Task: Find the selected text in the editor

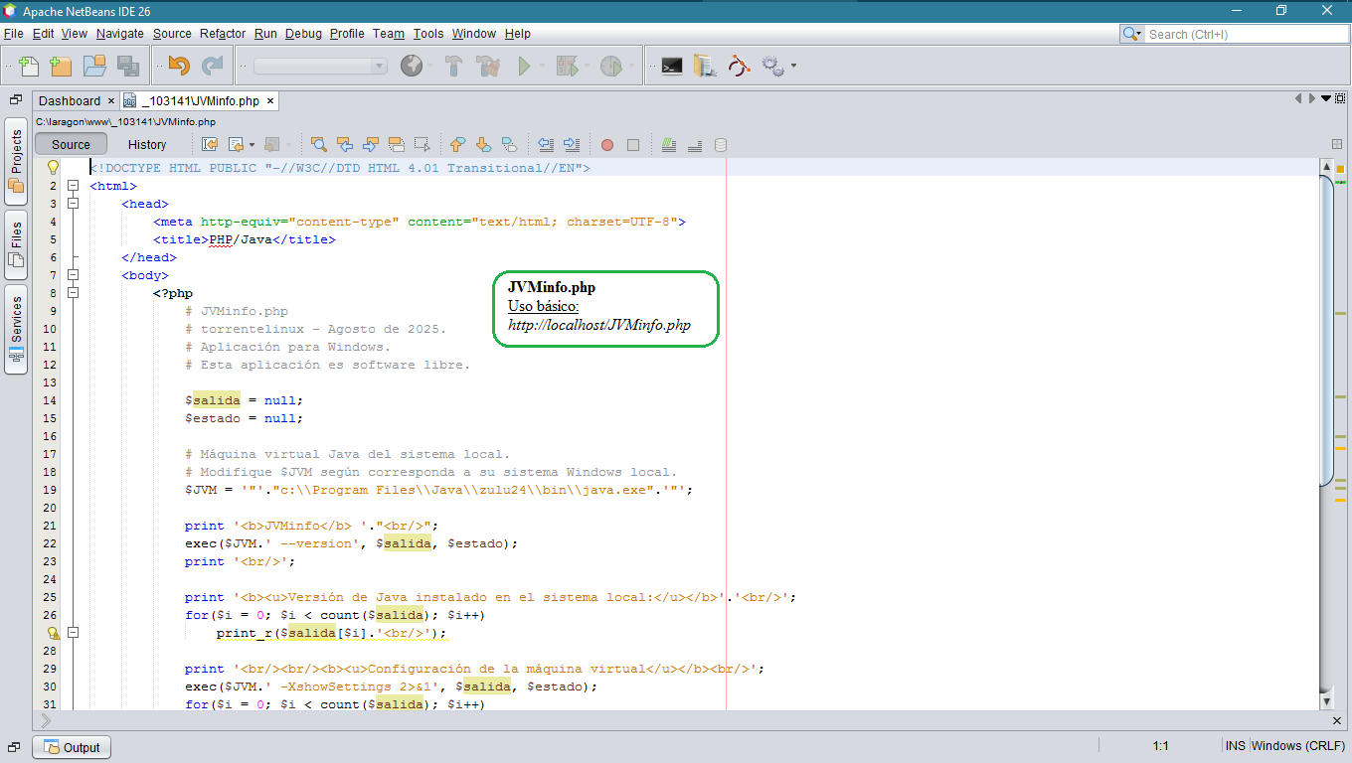Action: pyautogui.click(x=319, y=144)
